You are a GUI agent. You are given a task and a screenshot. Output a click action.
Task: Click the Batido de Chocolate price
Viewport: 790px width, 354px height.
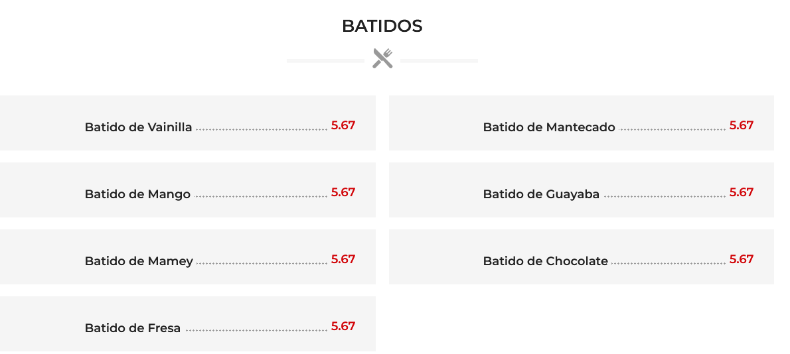click(742, 259)
